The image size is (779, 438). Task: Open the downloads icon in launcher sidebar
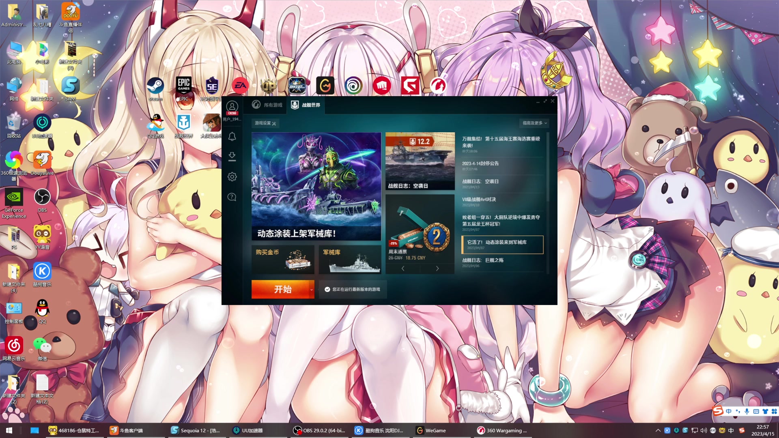232,157
